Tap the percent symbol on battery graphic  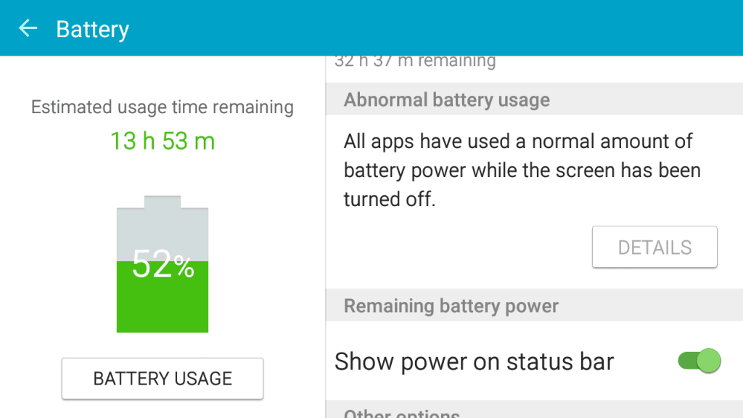[x=184, y=266]
